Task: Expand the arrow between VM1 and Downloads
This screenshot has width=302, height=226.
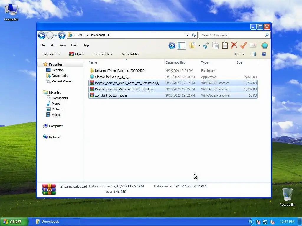Action: coord(87,35)
